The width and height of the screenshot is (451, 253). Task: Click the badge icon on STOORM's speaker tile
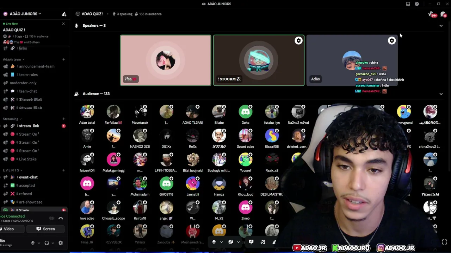point(298,41)
